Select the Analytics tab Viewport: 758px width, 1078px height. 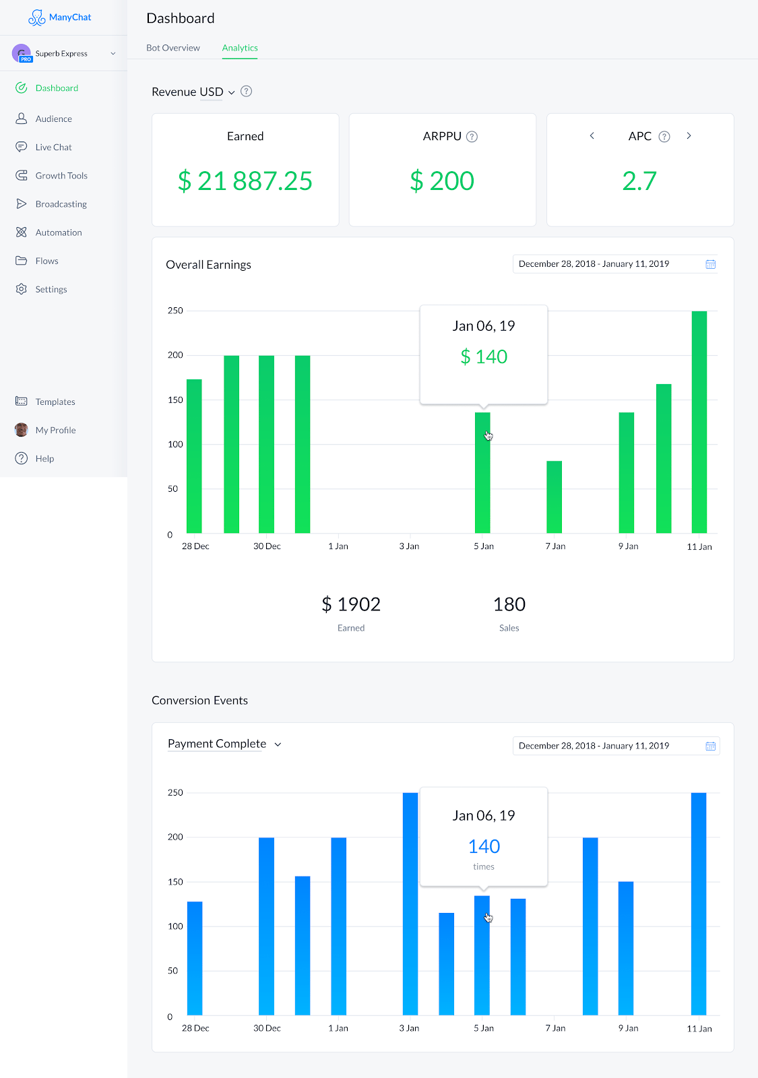click(x=240, y=48)
